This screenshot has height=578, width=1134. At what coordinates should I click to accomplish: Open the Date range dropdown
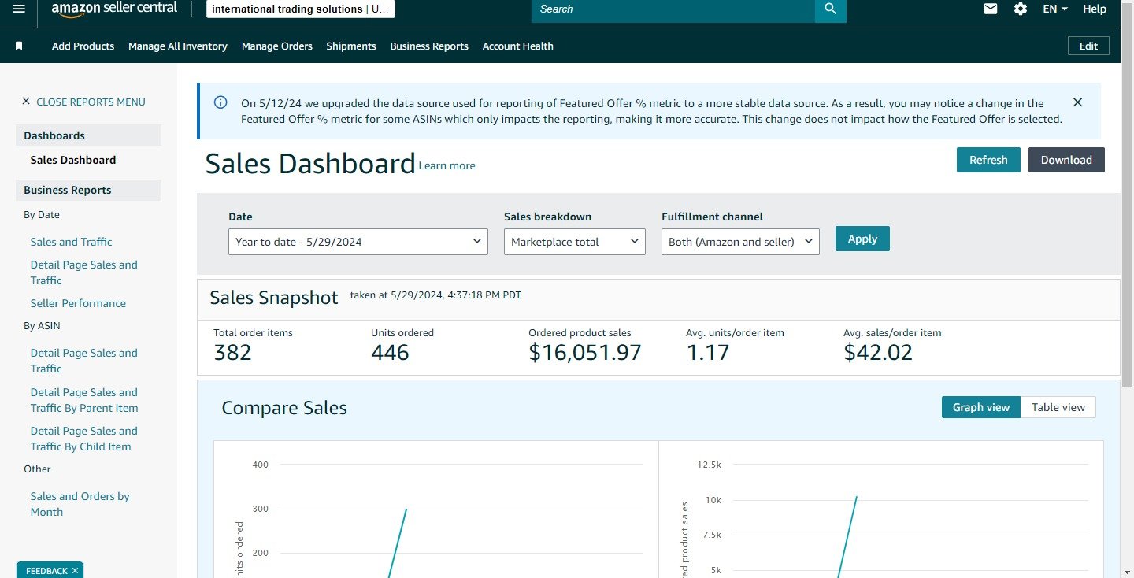pos(358,242)
